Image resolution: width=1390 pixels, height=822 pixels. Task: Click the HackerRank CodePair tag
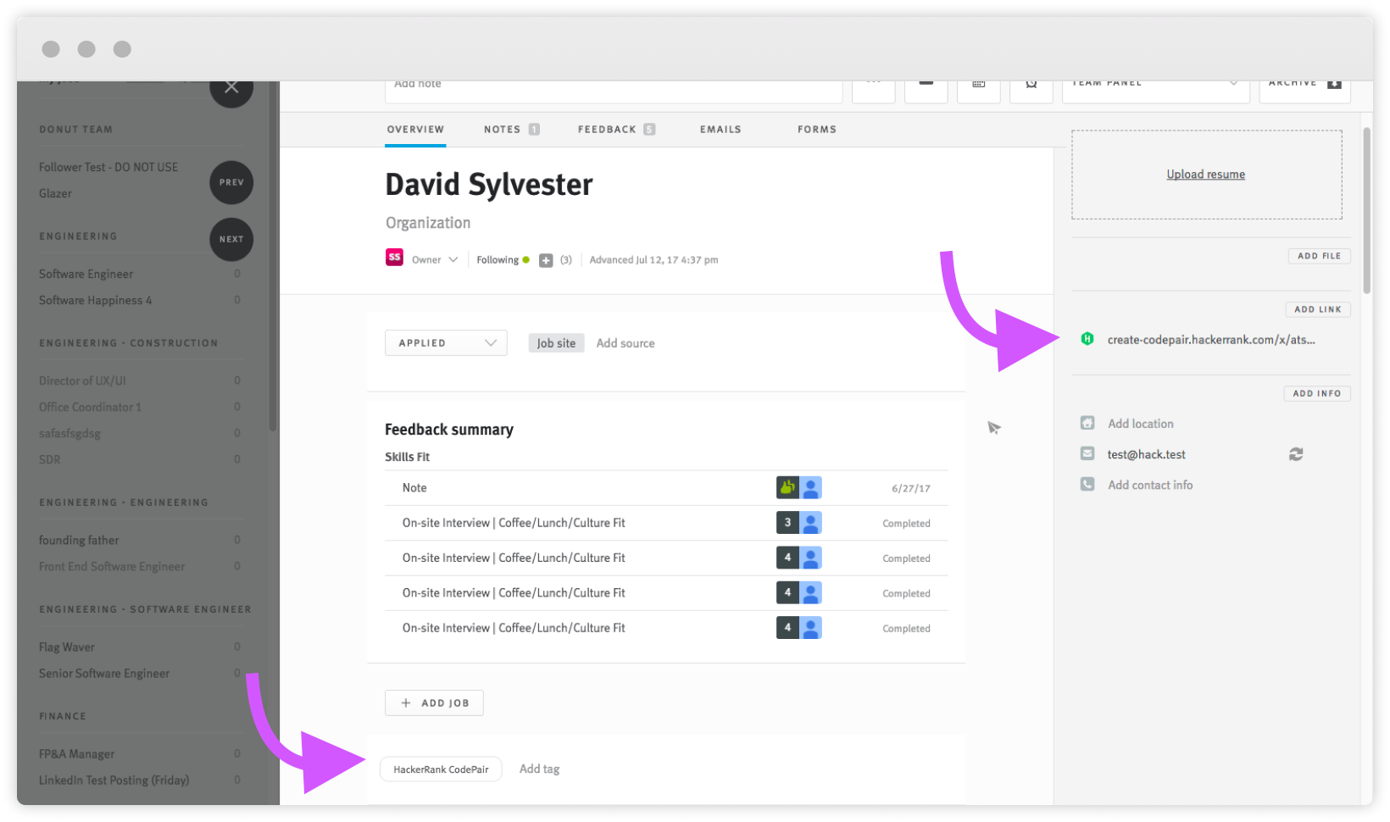[441, 769]
